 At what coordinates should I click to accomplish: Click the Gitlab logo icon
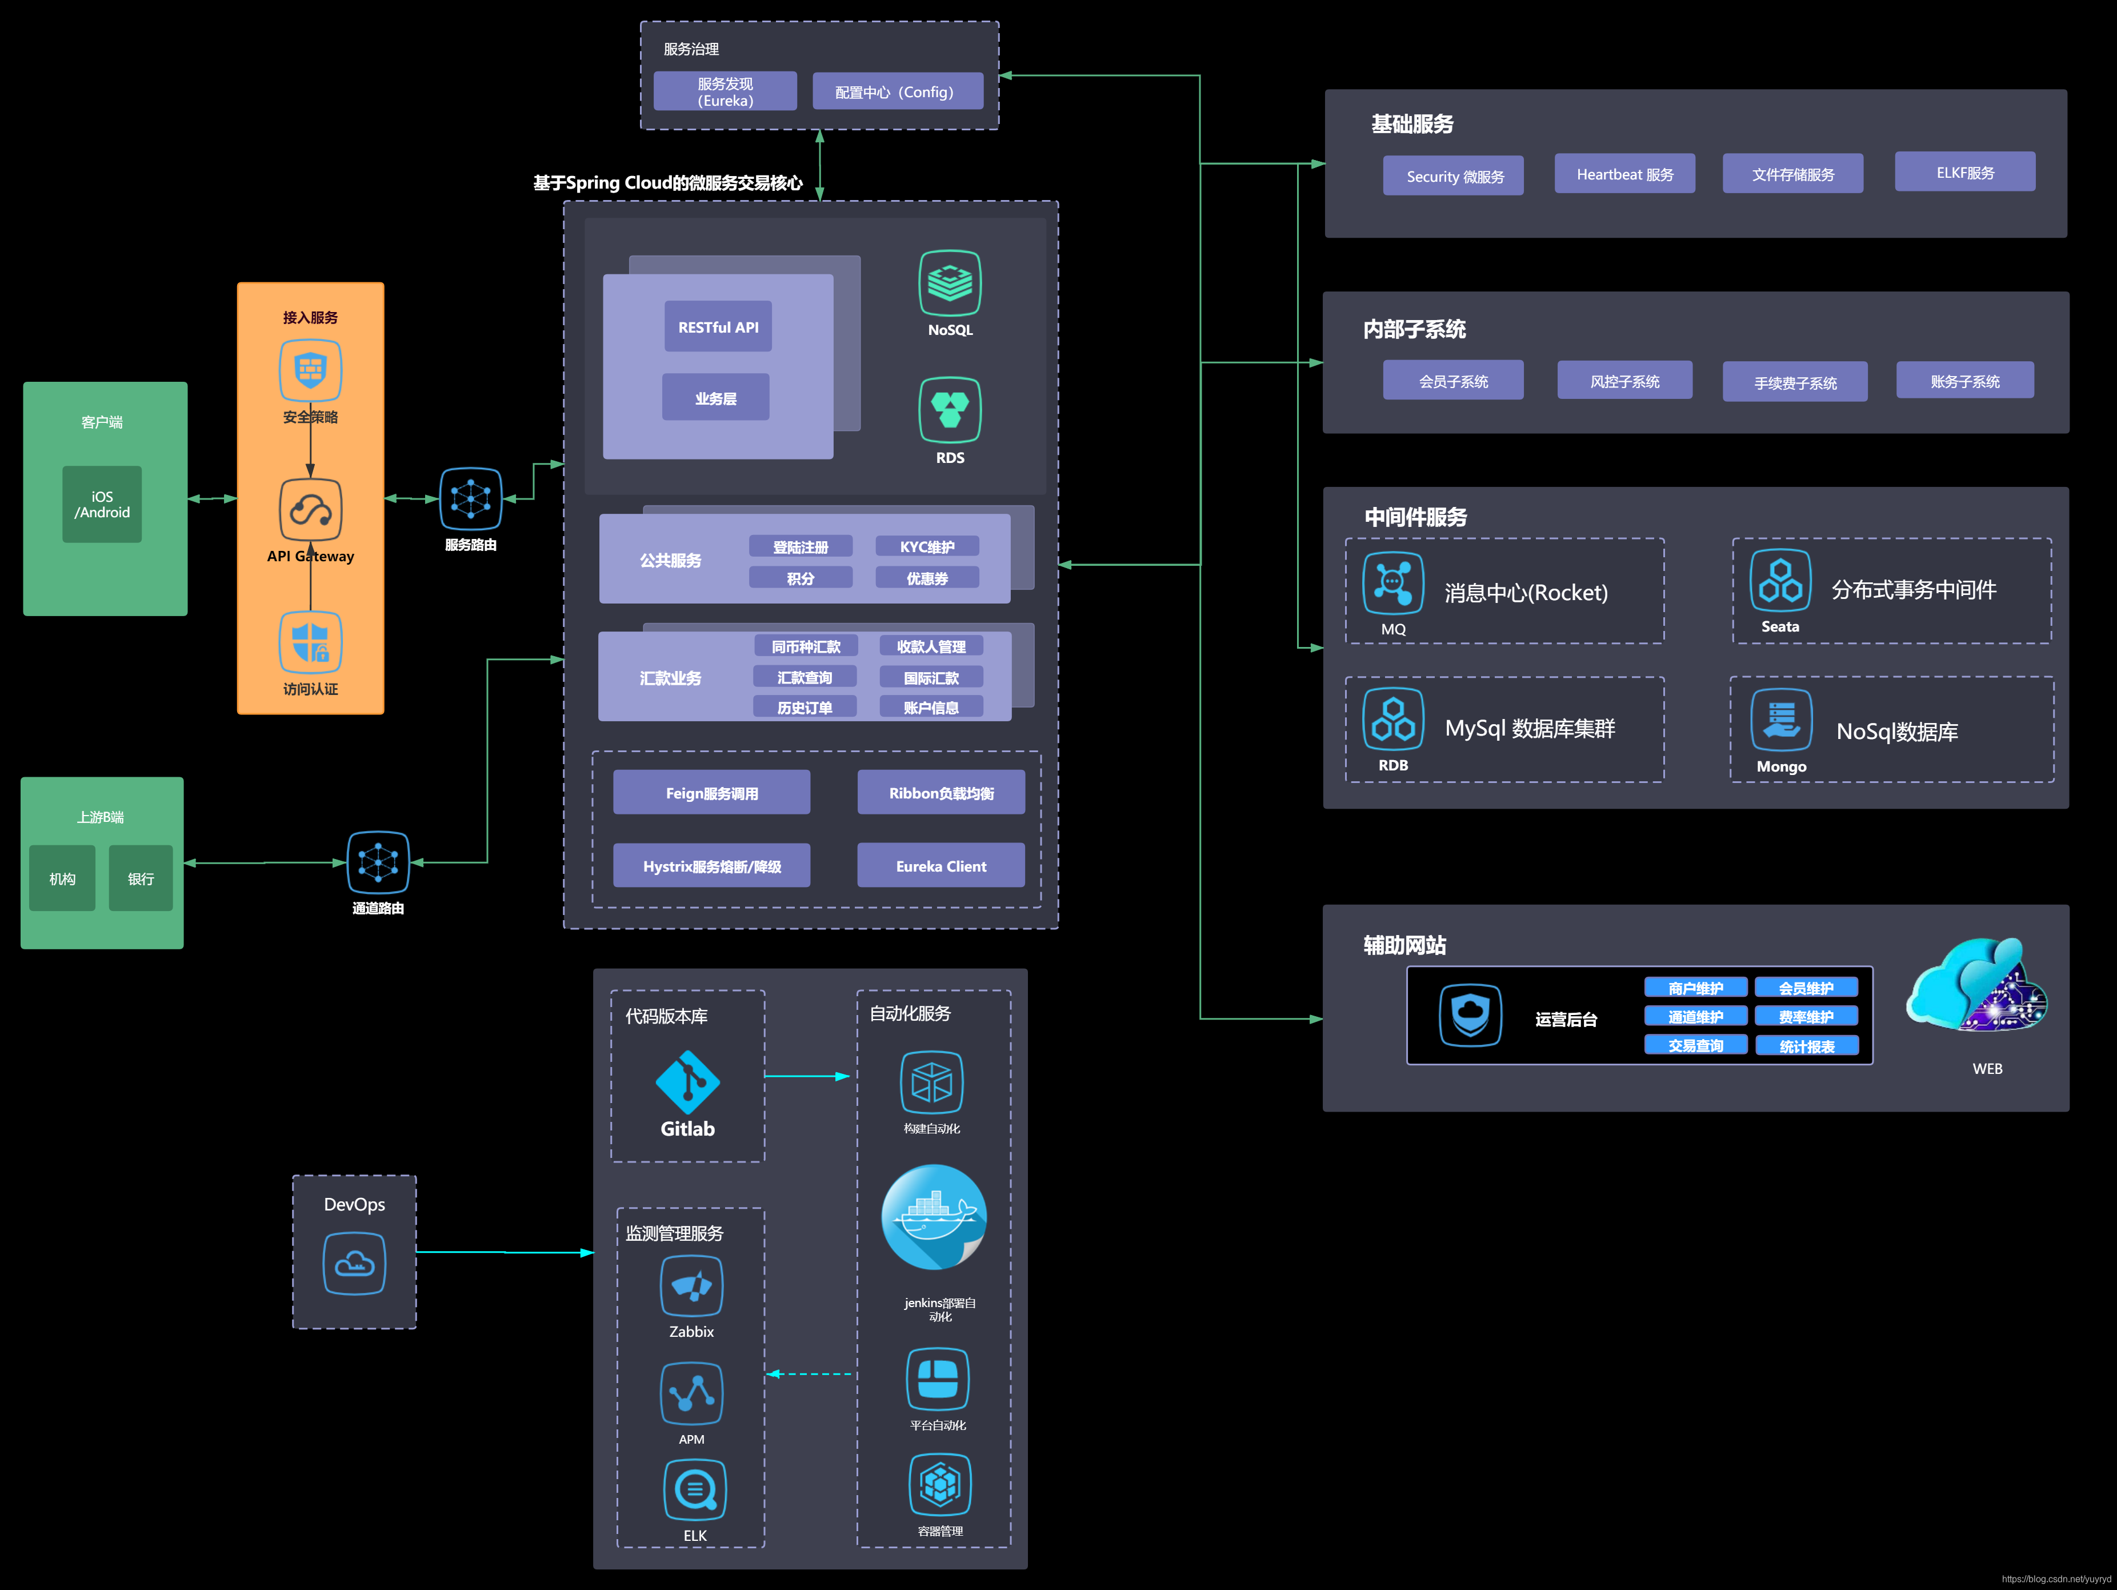pyautogui.click(x=688, y=1082)
